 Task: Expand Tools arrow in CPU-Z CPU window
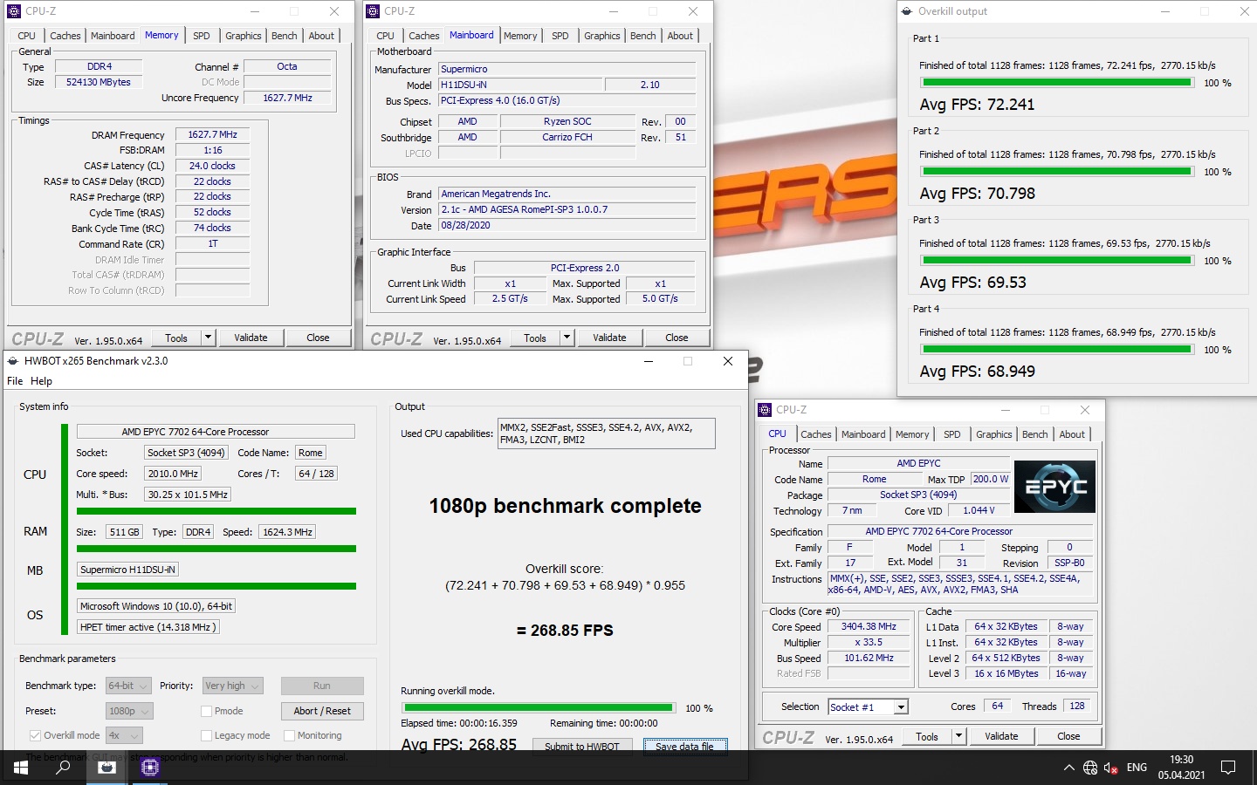coord(958,736)
